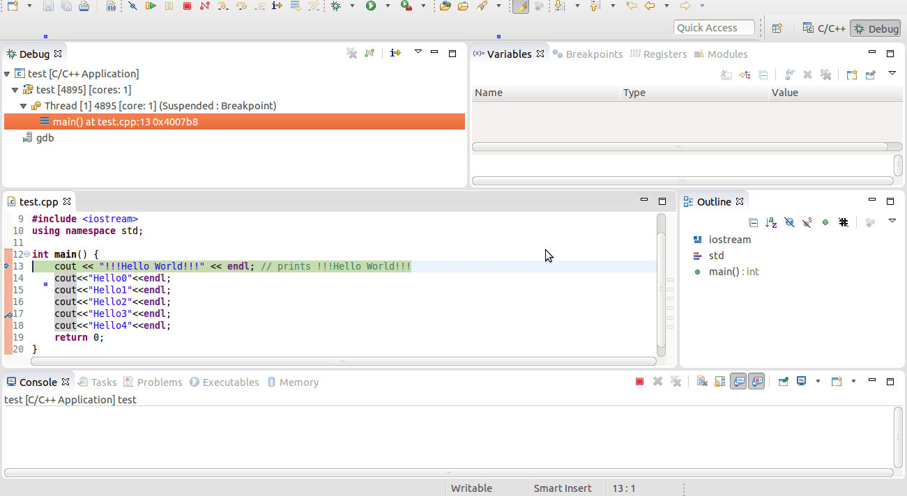Click Skip All Breakpoints icon

point(132,6)
